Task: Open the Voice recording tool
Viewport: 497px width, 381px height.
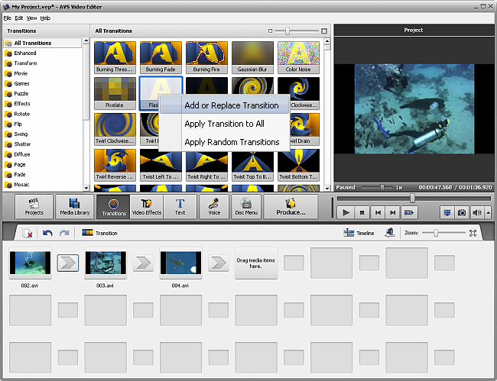Action: 214,207
